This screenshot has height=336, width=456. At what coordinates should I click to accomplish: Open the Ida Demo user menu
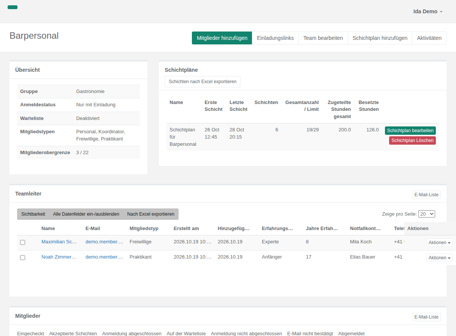coord(428,11)
